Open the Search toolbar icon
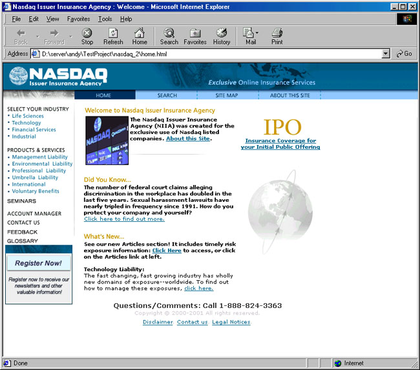 (169, 36)
